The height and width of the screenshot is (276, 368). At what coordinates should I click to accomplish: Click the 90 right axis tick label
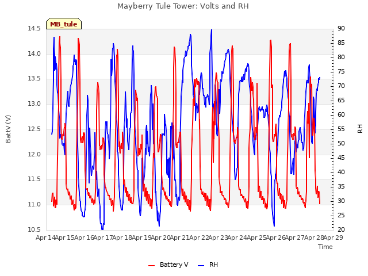(341, 29)
